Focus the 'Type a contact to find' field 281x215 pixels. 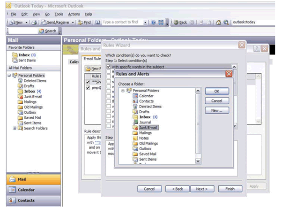coord(123,22)
